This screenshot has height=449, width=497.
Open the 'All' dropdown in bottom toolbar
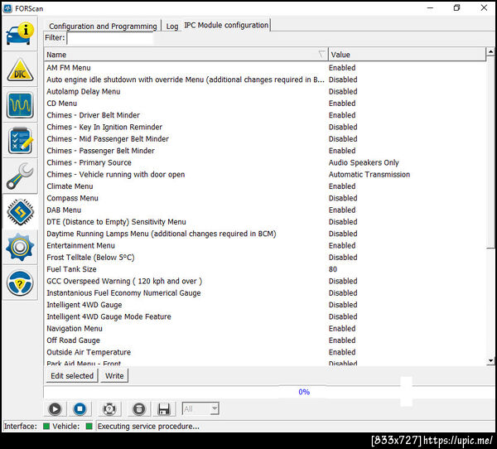pyautogui.click(x=200, y=408)
